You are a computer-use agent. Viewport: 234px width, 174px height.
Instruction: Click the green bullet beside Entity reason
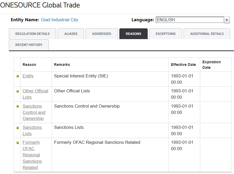point(18,76)
